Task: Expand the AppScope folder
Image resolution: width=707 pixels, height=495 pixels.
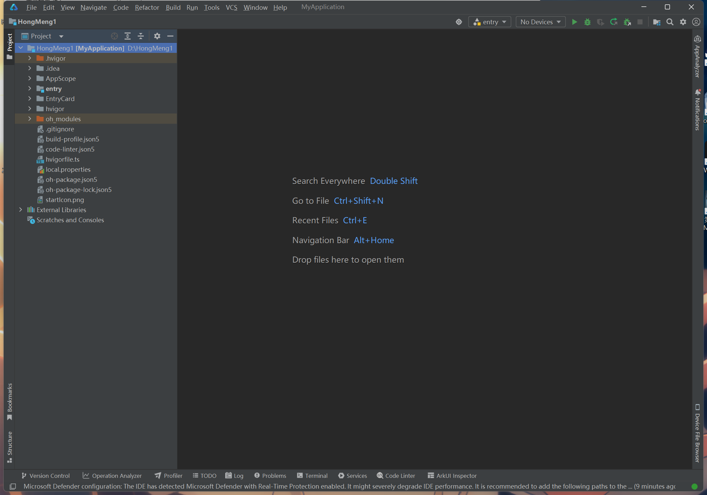Action: [x=30, y=78]
